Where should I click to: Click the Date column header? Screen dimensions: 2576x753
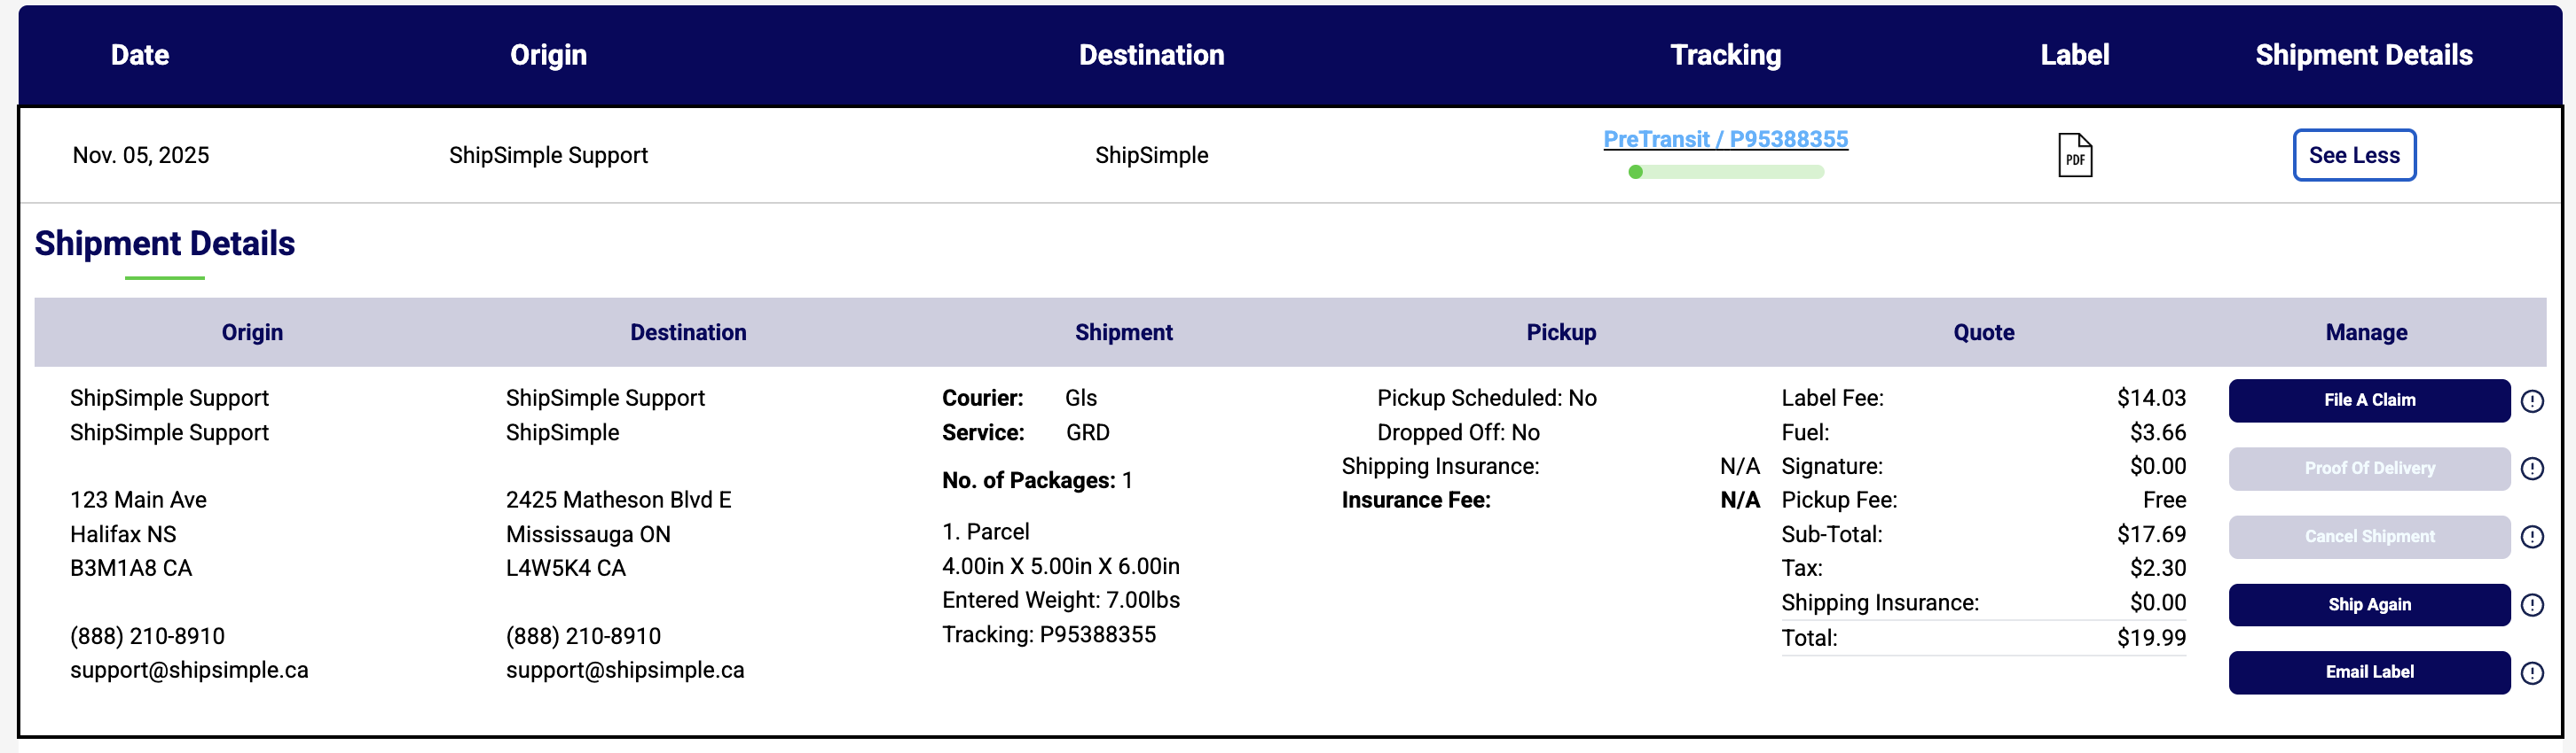(x=140, y=55)
